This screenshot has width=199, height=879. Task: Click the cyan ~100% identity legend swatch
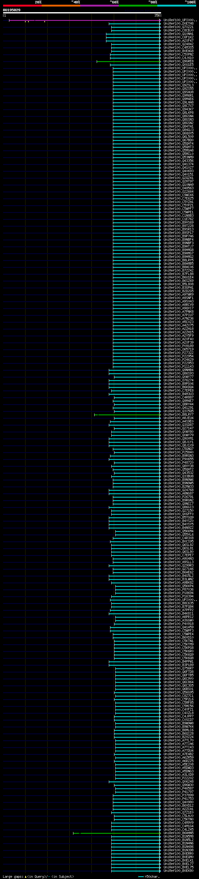[x=177, y=6]
